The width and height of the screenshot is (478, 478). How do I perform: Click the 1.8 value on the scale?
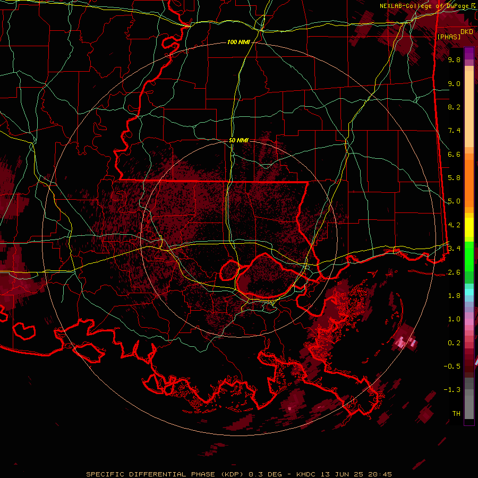[454, 296]
